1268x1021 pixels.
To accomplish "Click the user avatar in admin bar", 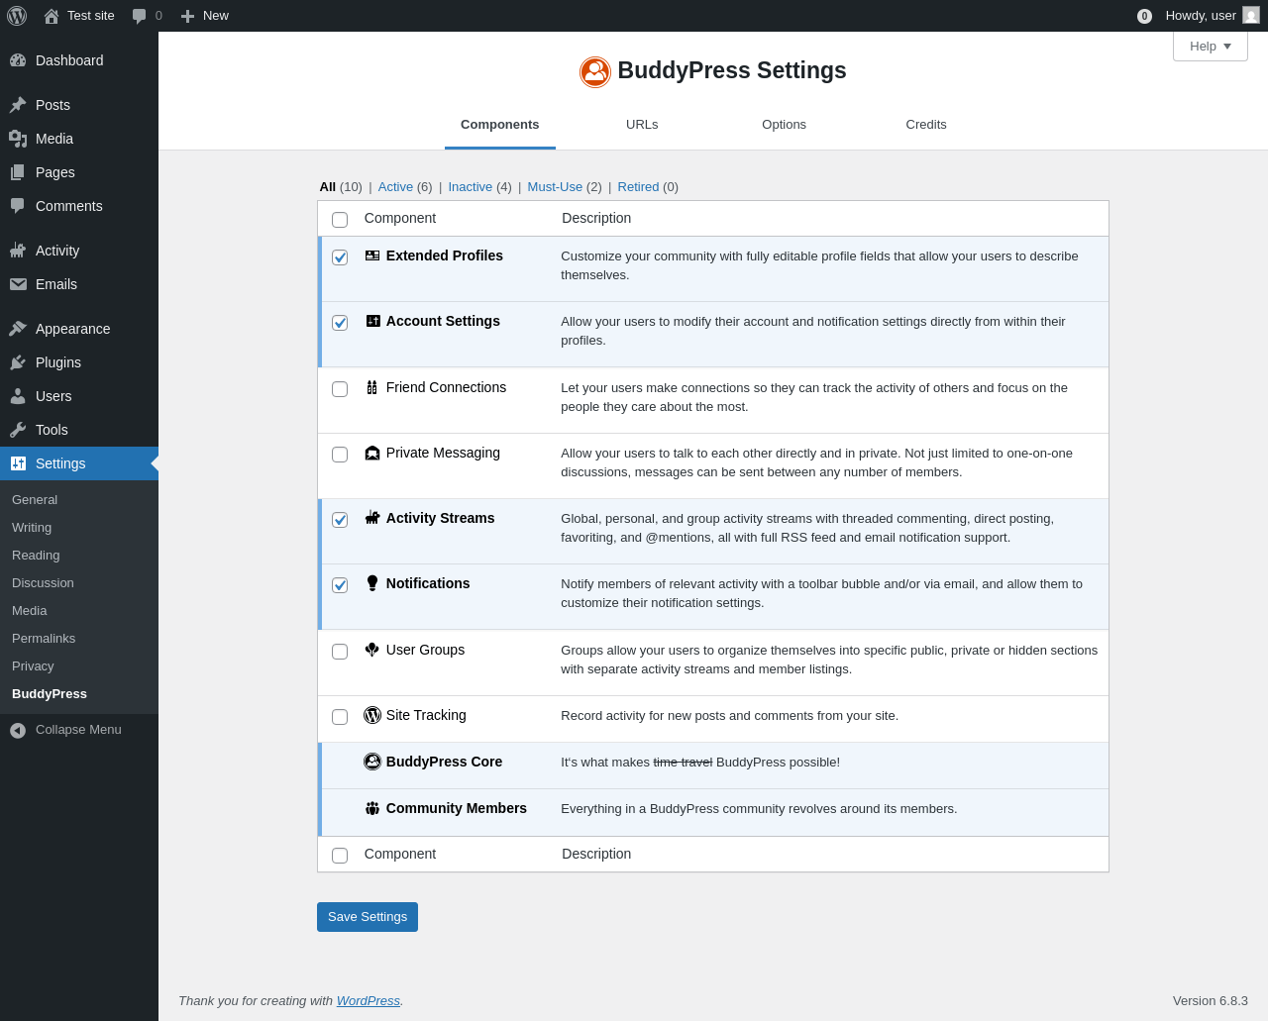I will click(x=1251, y=16).
